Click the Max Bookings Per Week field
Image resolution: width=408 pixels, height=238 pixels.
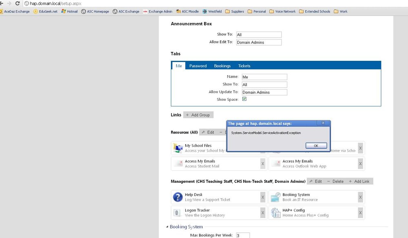click(243, 235)
